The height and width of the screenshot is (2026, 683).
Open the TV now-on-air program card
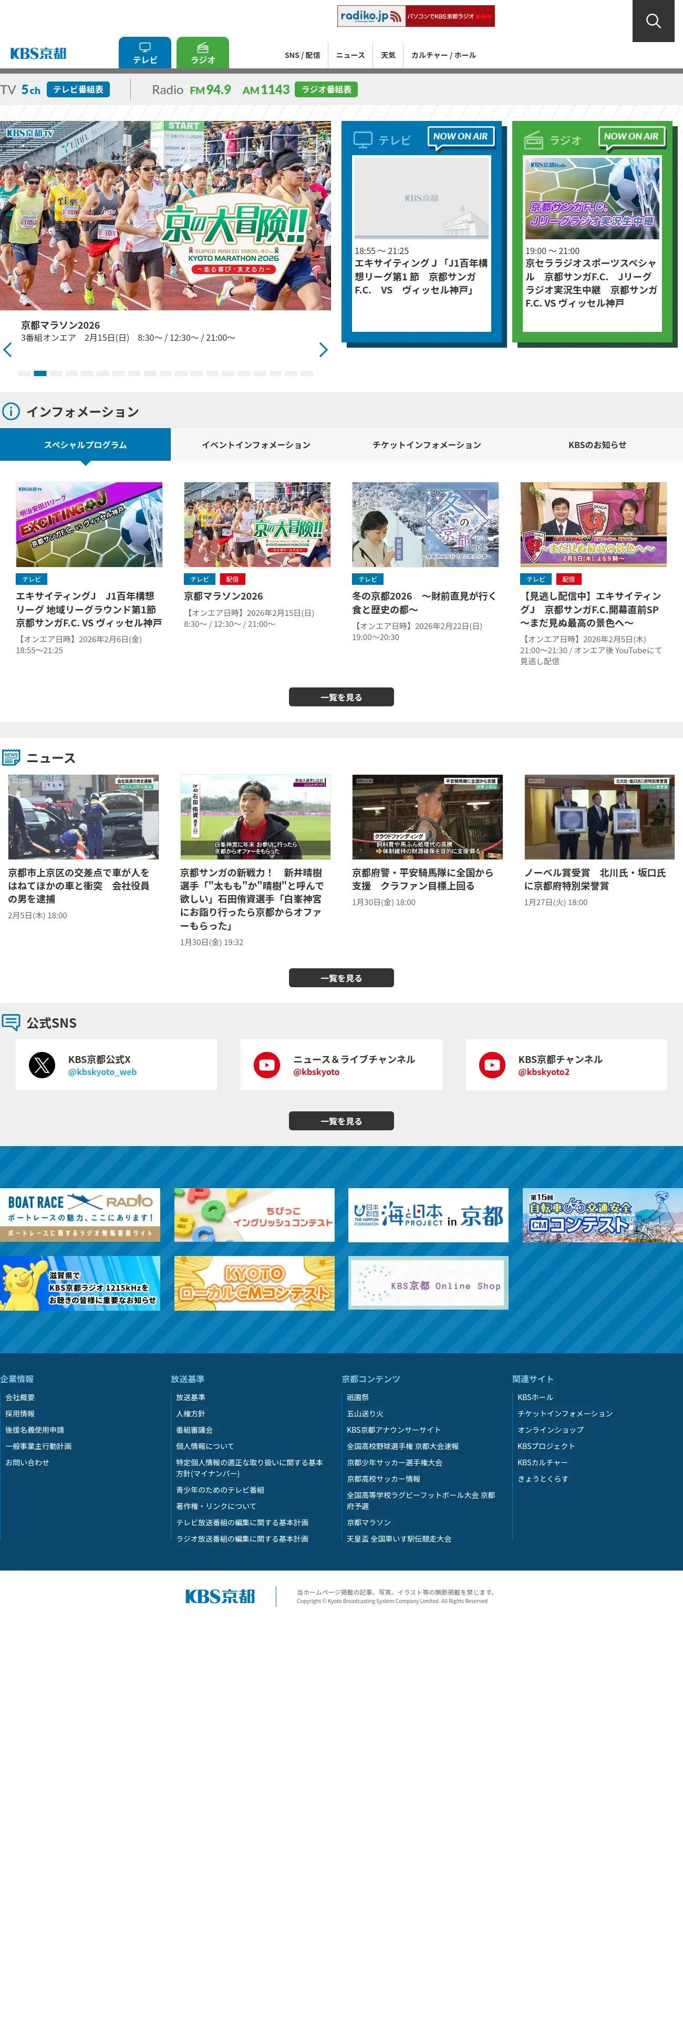pos(421,243)
